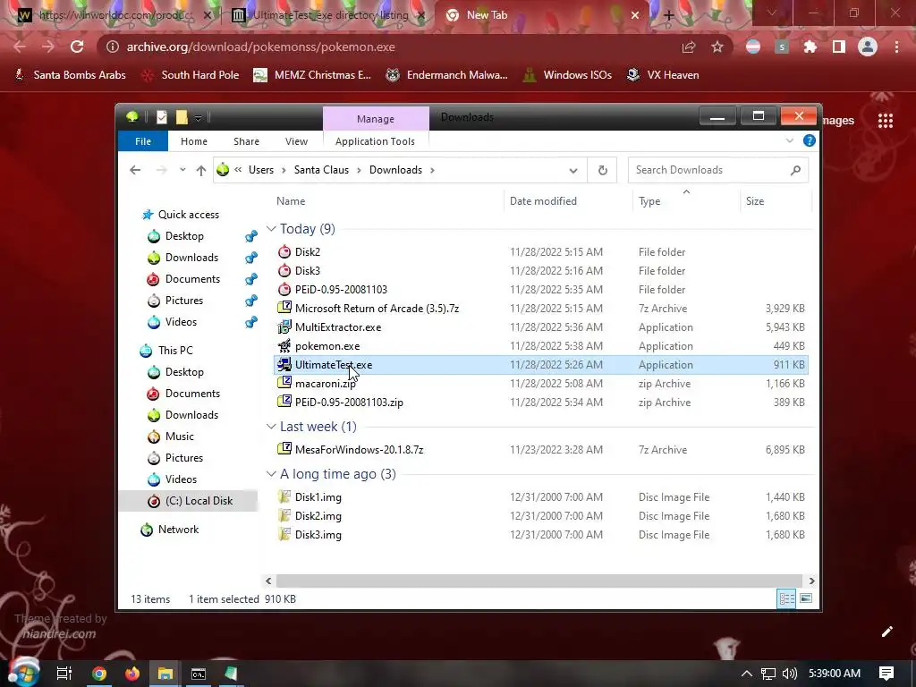The image size is (916, 687).
Task: Select the Disk3 folder icon
Action: [x=284, y=270]
